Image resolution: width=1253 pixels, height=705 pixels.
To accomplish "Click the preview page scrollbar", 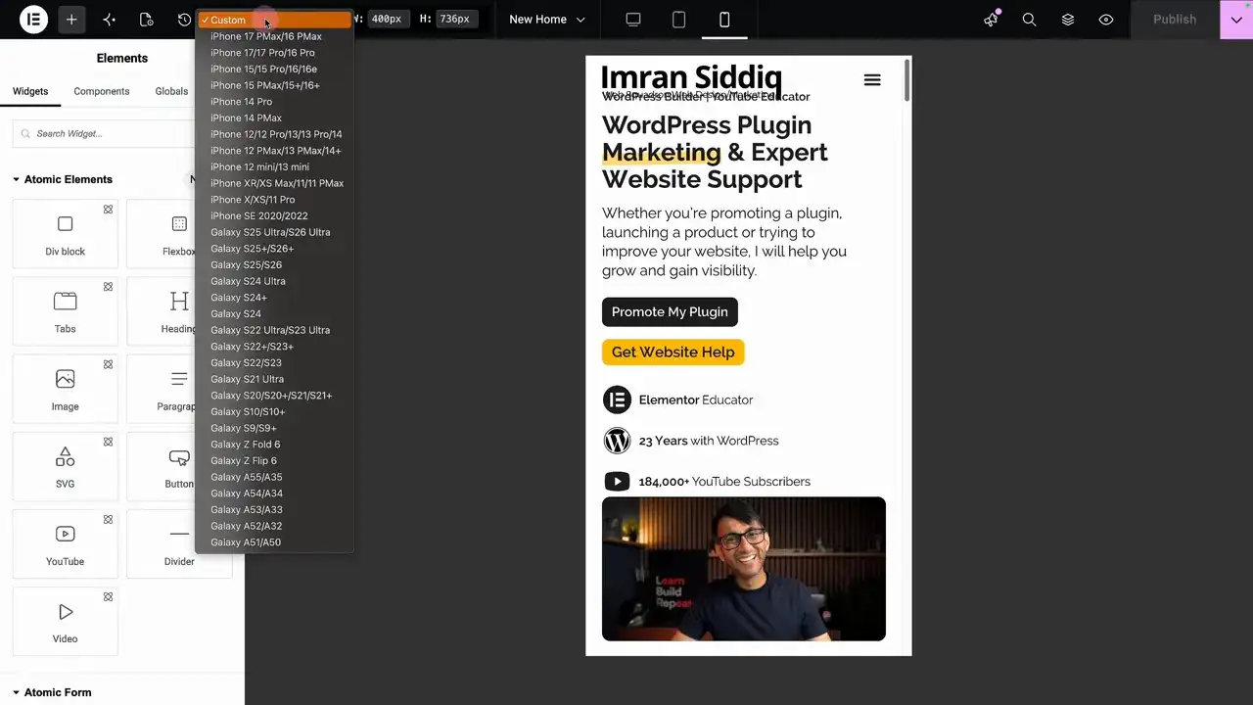I will pos(908,79).
